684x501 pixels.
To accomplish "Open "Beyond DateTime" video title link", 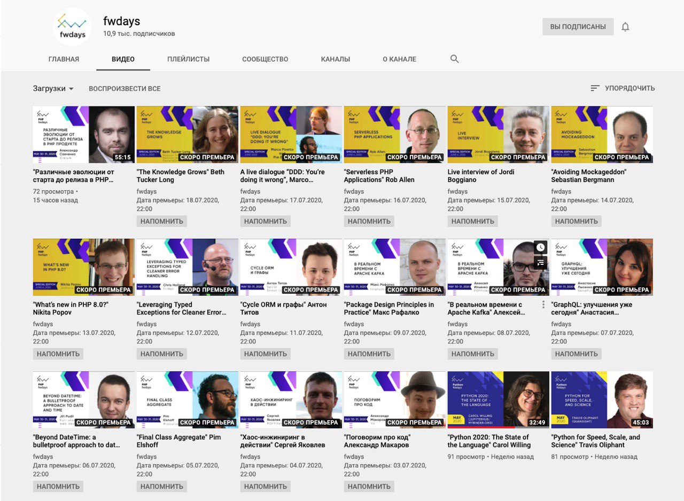I will pos(76,441).
